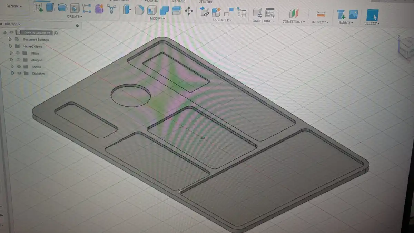
Task: Expand the Bodies folder
Action: [x=12, y=66]
